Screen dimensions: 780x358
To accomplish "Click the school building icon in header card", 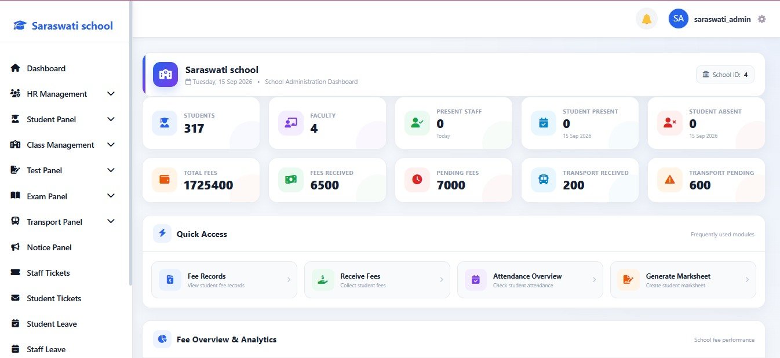I will coord(165,74).
